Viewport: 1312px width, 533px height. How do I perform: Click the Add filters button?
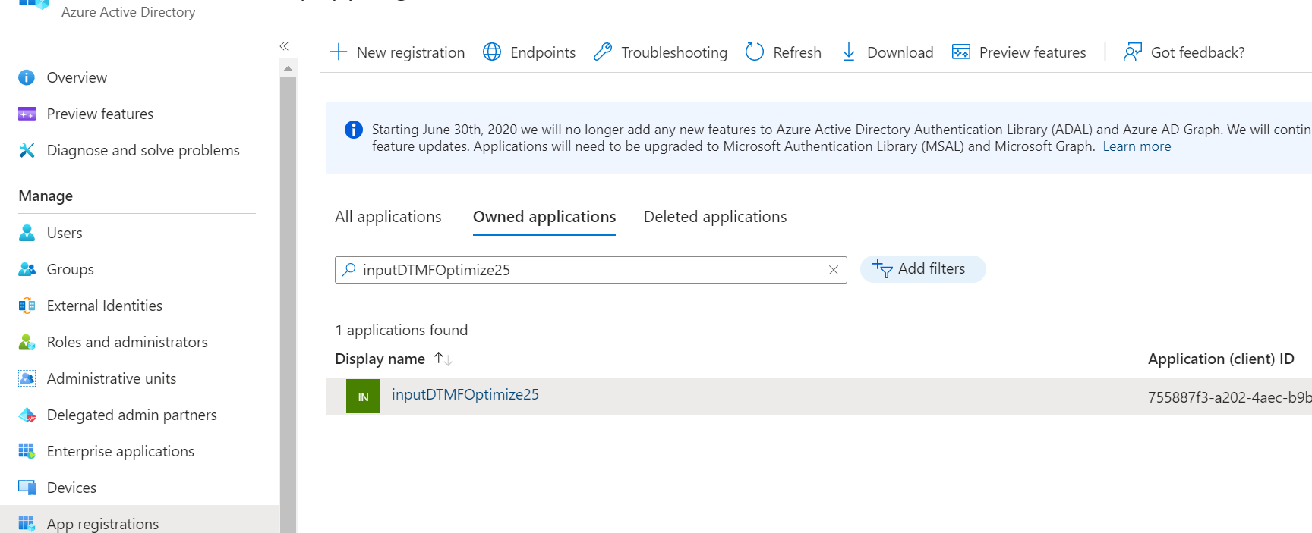coord(922,269)
